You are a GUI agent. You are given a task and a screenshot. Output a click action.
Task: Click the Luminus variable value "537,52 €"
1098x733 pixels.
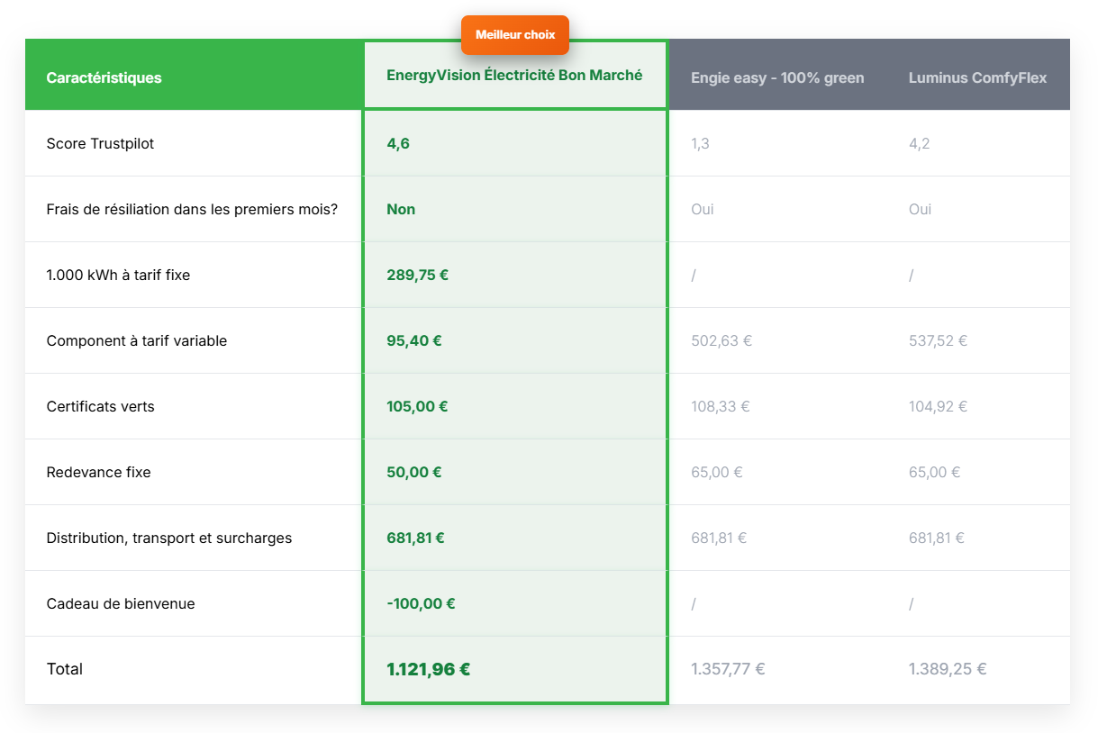click(x=939, y=340)
